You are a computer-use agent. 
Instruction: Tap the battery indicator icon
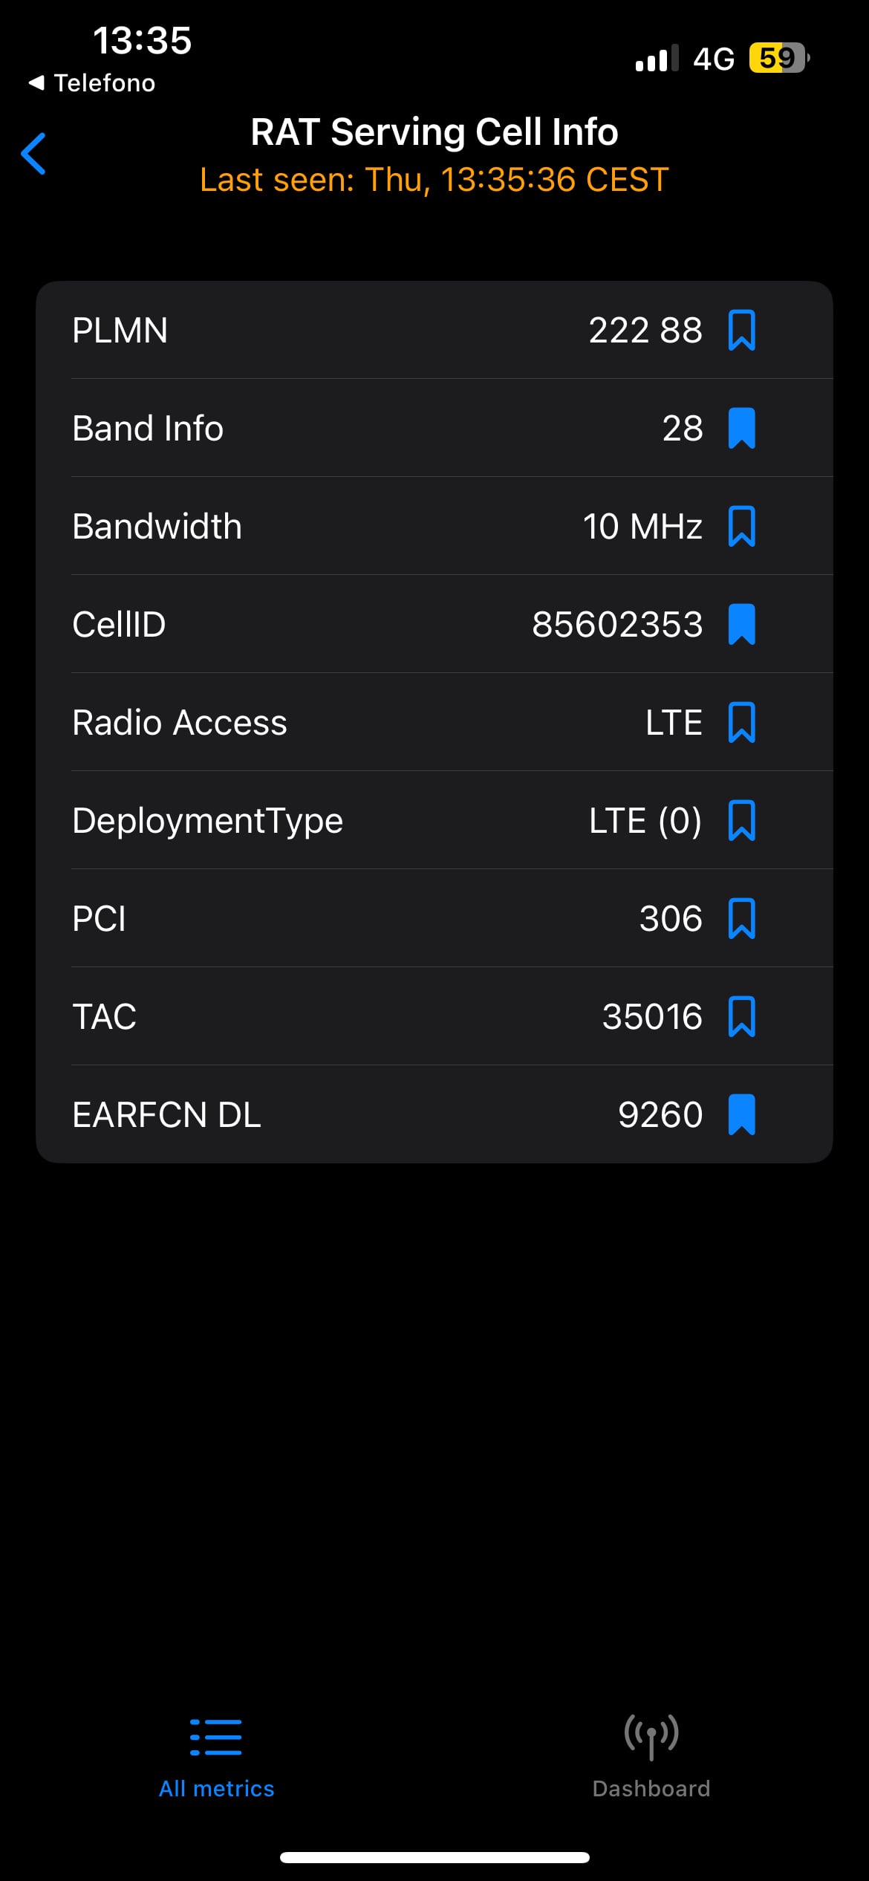click(x=778, y=58)
